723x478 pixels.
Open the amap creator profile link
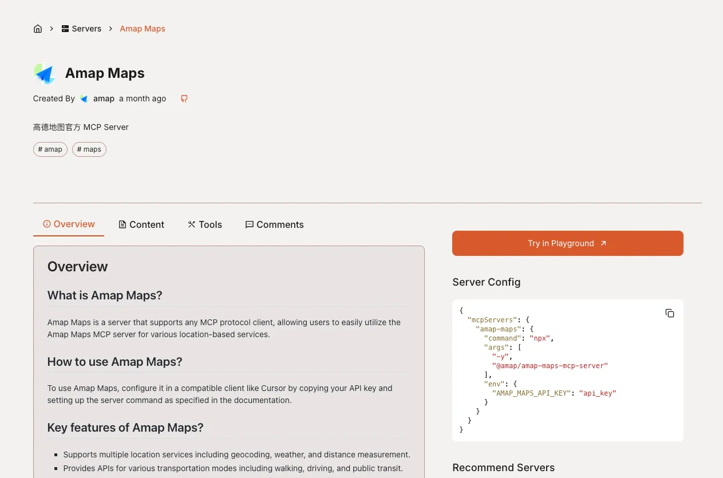tap(104, 98)
